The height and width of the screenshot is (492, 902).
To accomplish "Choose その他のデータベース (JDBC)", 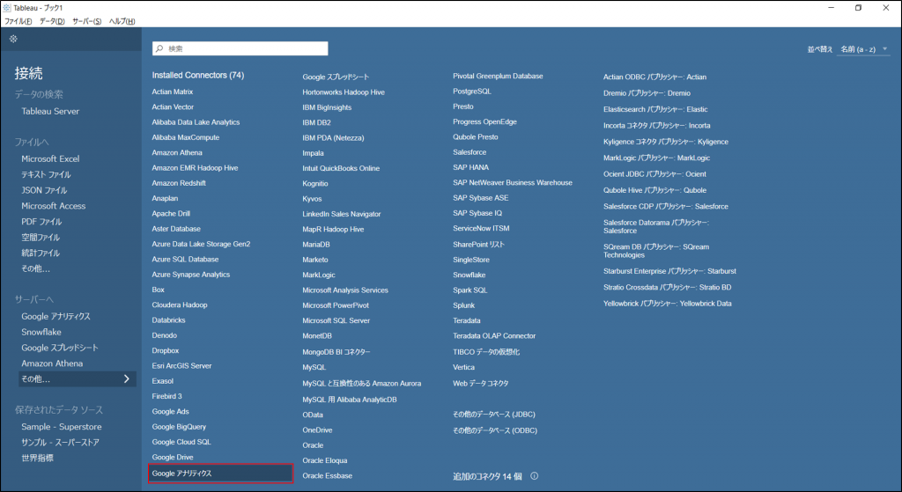I will pos(494,415).
